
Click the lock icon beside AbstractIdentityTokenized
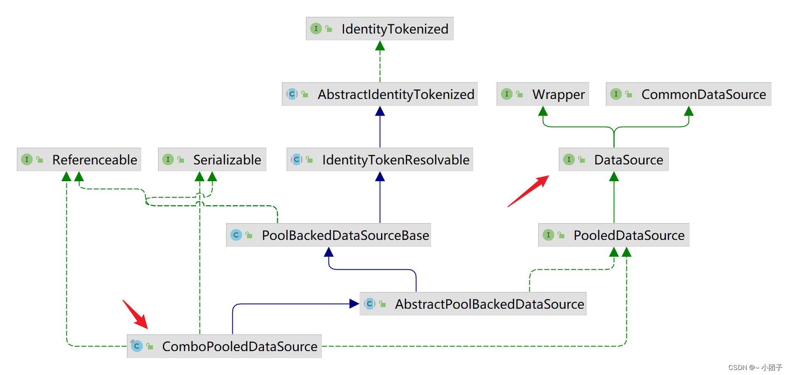[305, 94]
